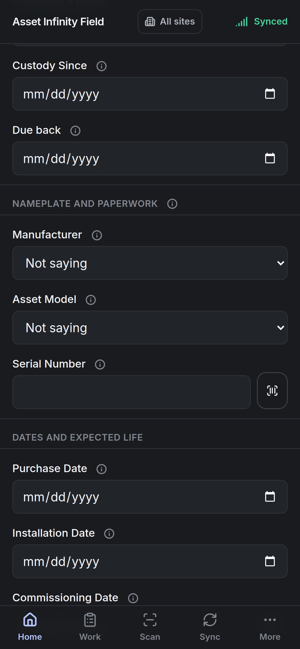Image resolution: width=300 pixels, height=649 pixels.
Task: Open calendar picker for Installation Date
Action: click(x=270, y=561)
